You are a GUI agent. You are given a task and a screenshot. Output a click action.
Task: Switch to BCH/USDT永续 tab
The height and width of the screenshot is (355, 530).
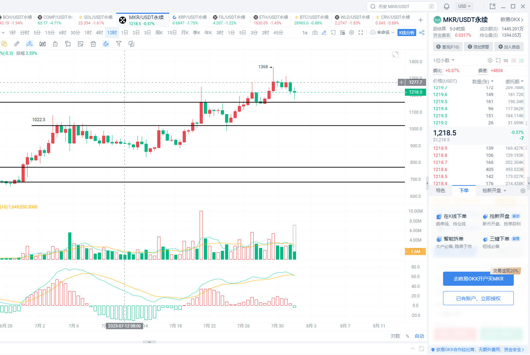17,20
